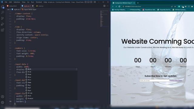Click the justify-content: space-evenly line
Screen dimensions: 194x109
[32, 35]
